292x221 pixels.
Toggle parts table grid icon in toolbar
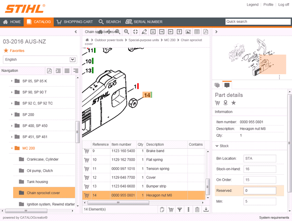tap(197, 32)
